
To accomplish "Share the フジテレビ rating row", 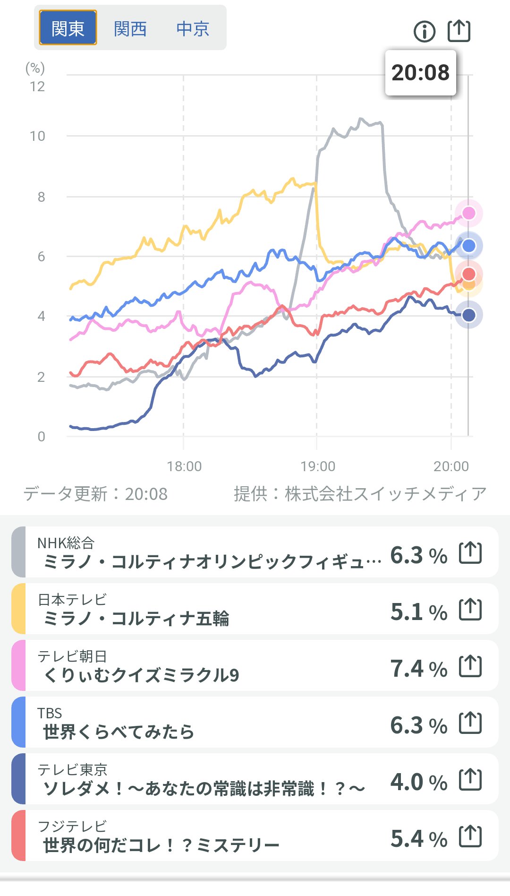I will coord(470,836).
